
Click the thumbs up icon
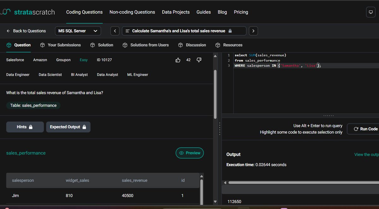[x=178, y=60]
